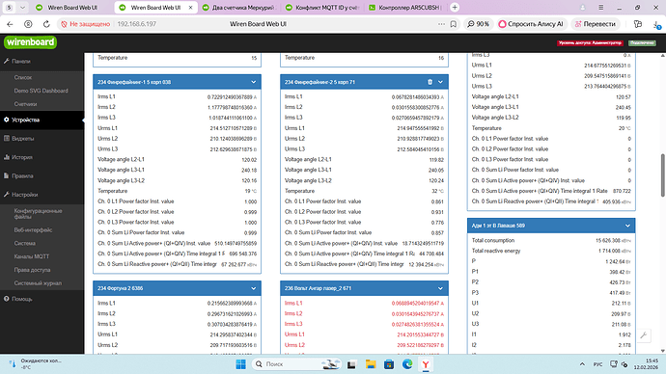Open Каналы MQTT page
The width and height of the screenshot is (666, 374).
[32, 256]
